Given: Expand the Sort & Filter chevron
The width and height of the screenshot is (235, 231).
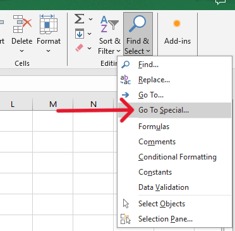Looking at the screenshot, I should [x=118, y=51].
